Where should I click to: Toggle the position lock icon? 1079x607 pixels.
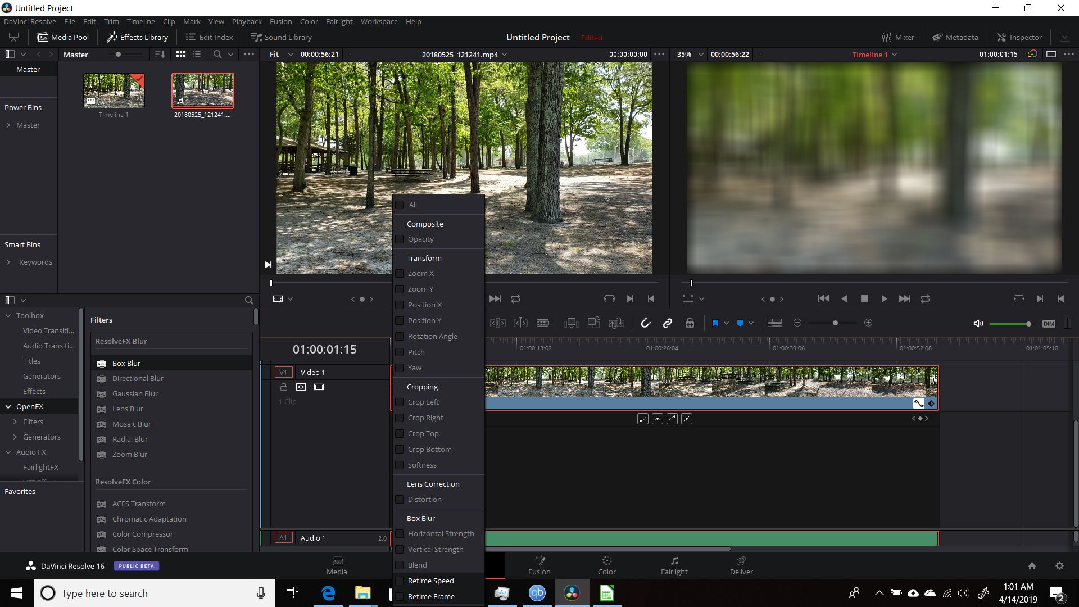(690, 323)
